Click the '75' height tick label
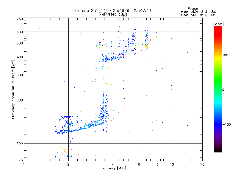 click(21, 160)
